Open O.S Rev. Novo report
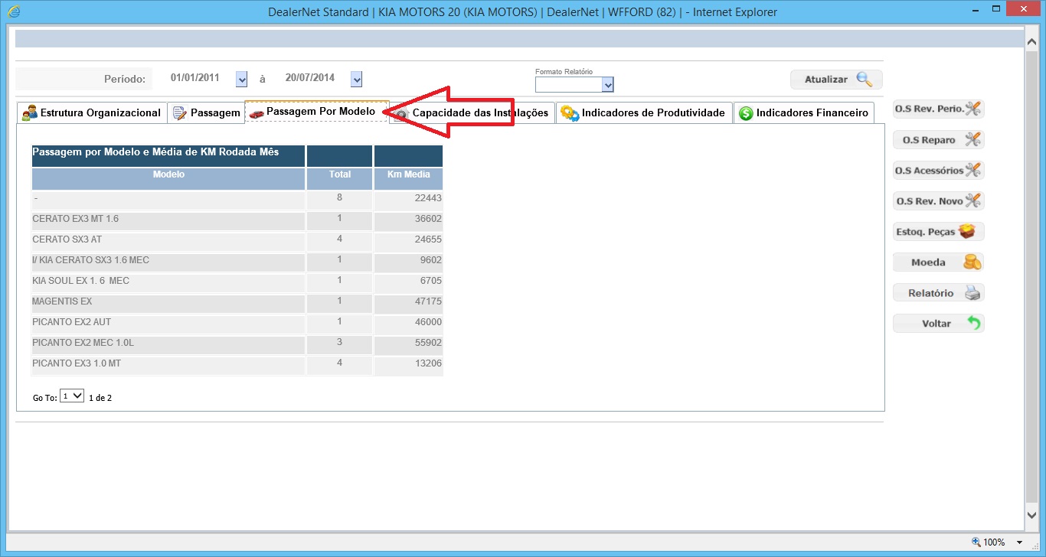The width and height of the screenshot is (1046, 557). point(939,200)
